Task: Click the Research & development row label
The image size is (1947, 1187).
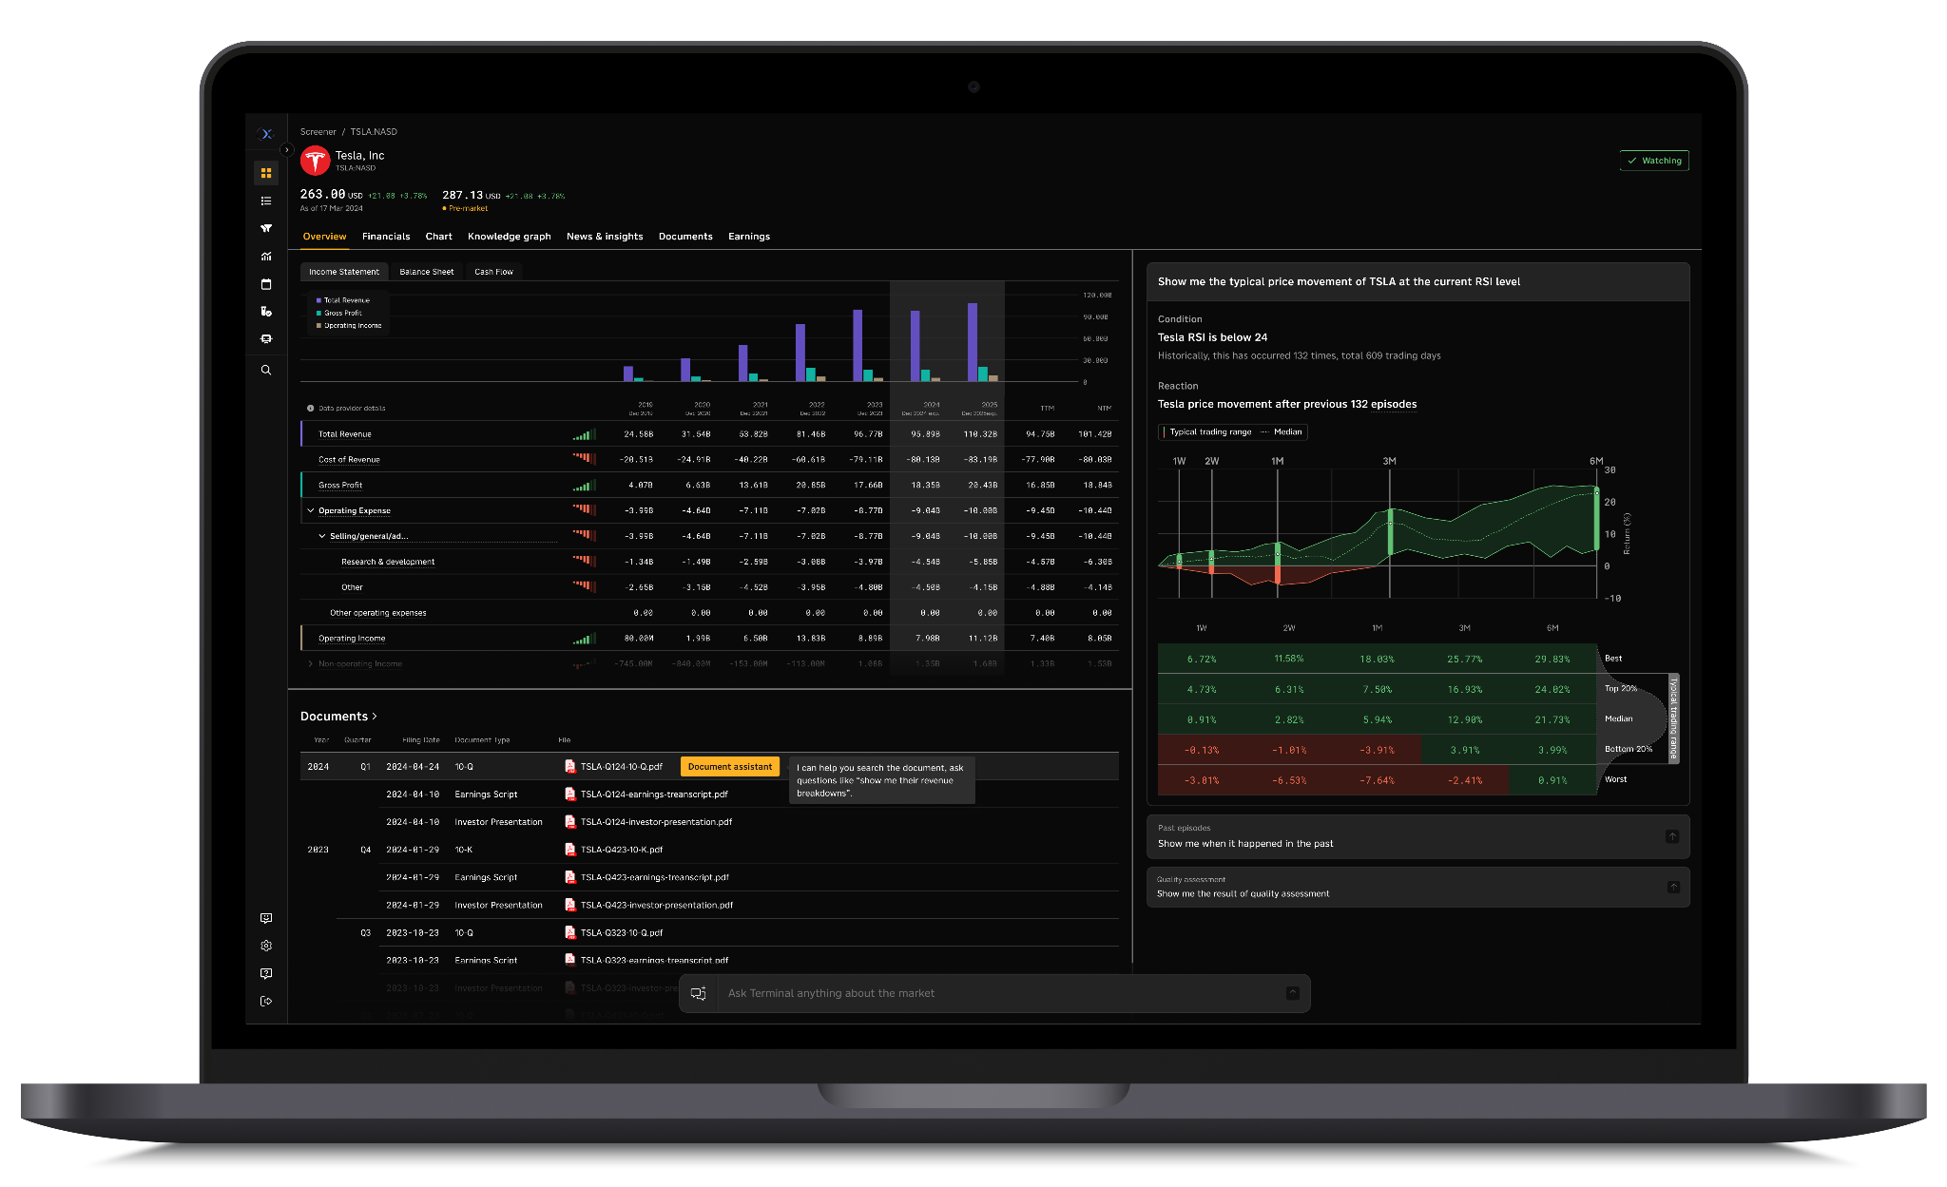Action: [388, 562]
